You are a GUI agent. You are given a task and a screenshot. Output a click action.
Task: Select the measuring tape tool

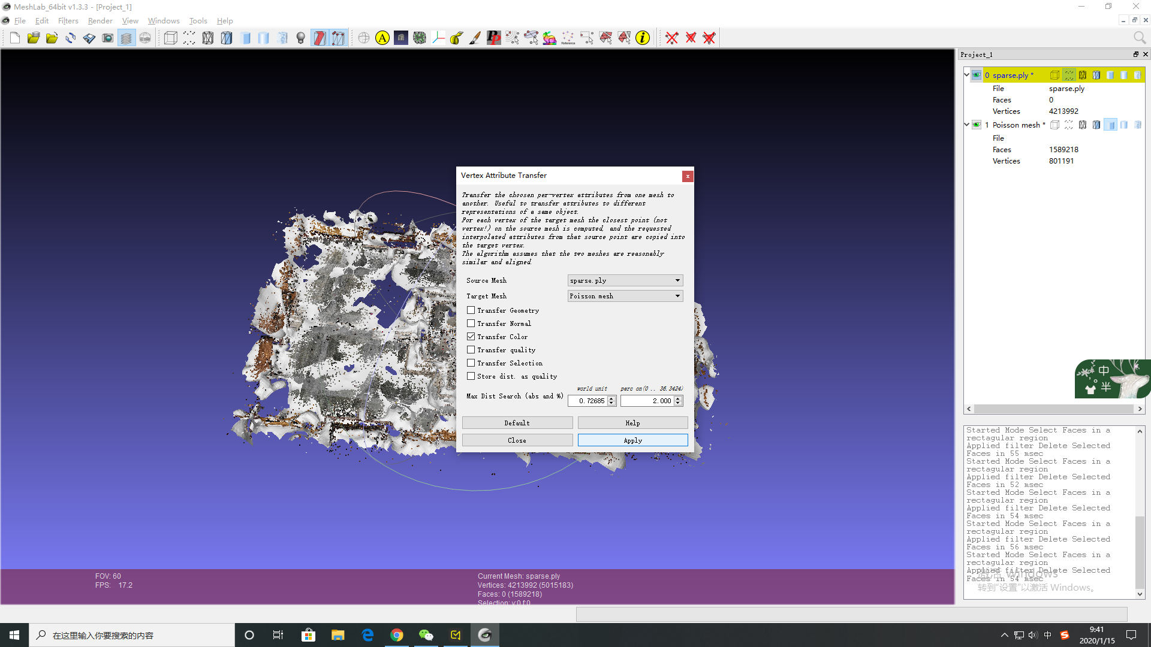point(457,38)
